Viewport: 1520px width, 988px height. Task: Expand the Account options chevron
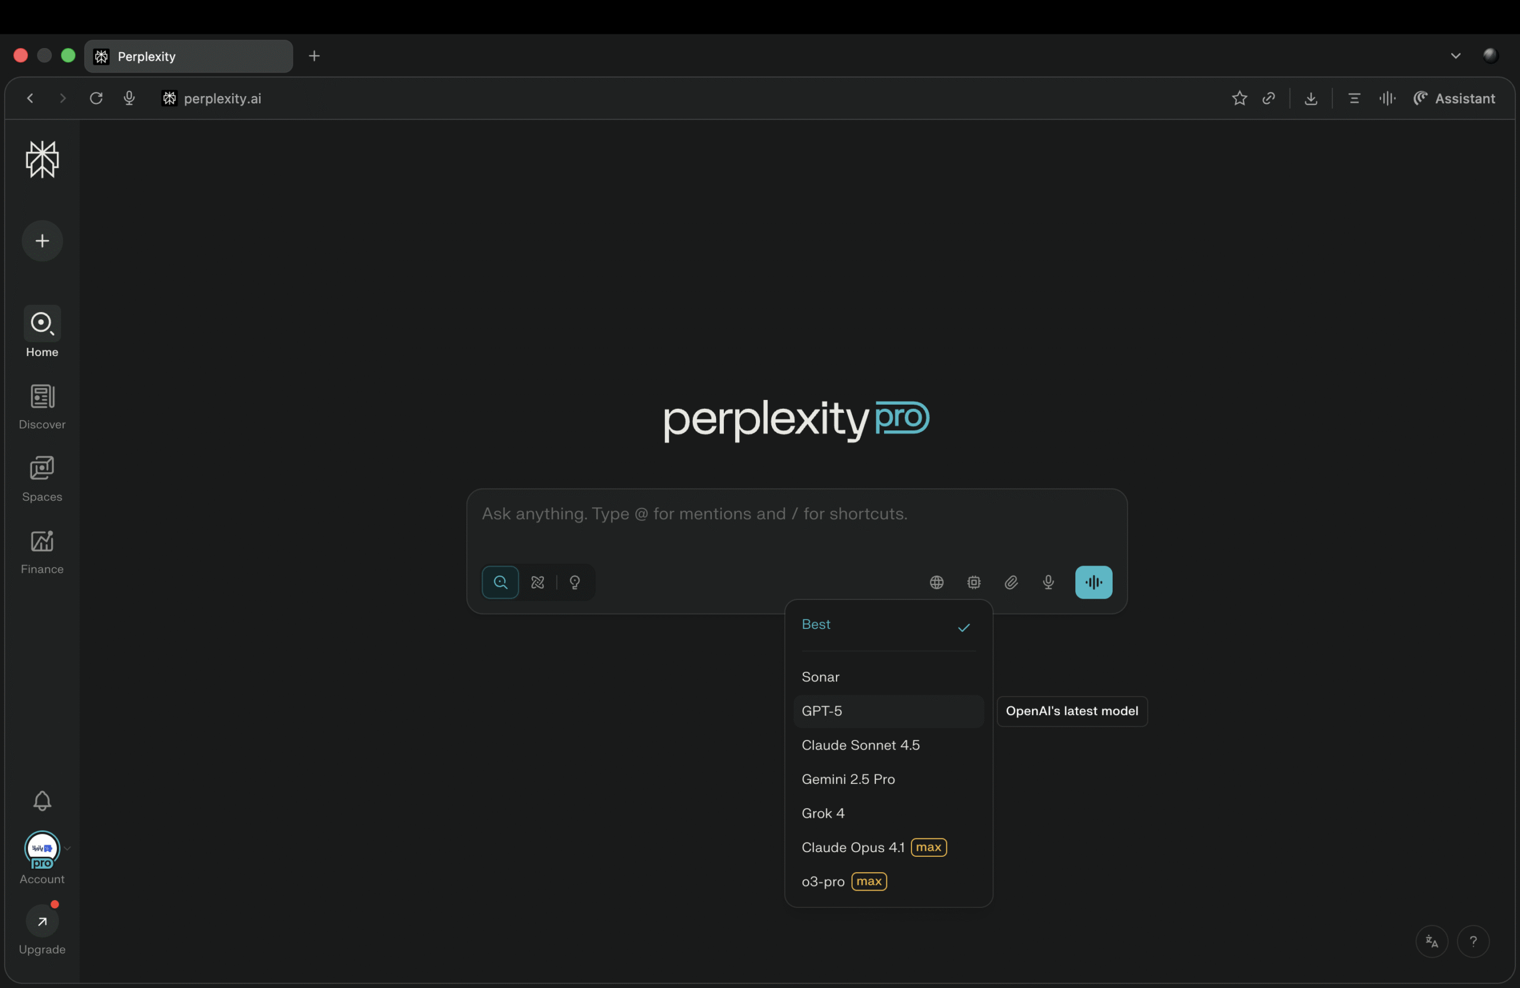tap(67, 849)
